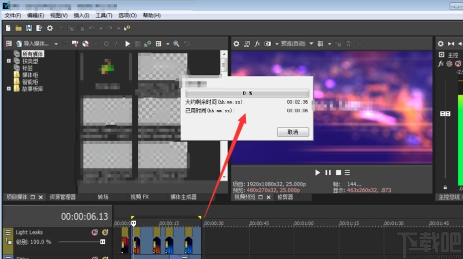This screenshot has width=463, height=259.
Task: Switch to the 转场 tab
Action: pyautogui.click(x=103, y=197)
